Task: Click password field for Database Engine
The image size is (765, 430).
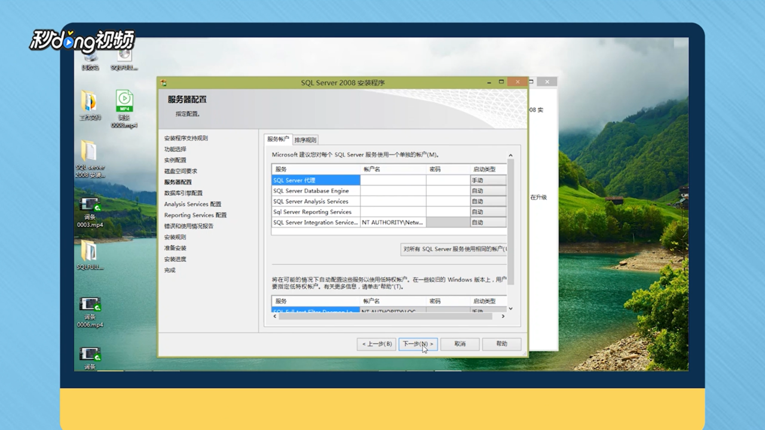Action: point(448,191)
